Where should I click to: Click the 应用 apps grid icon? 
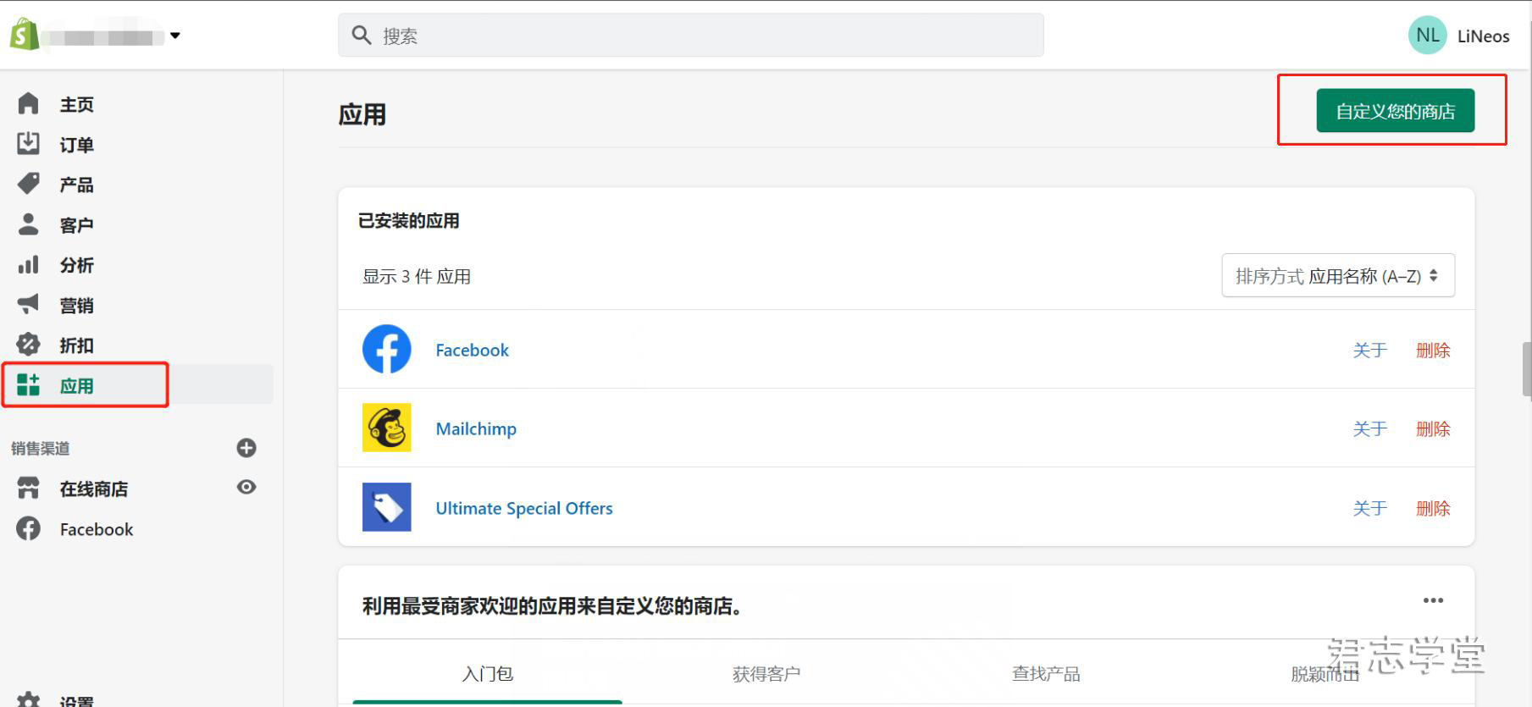28,384
